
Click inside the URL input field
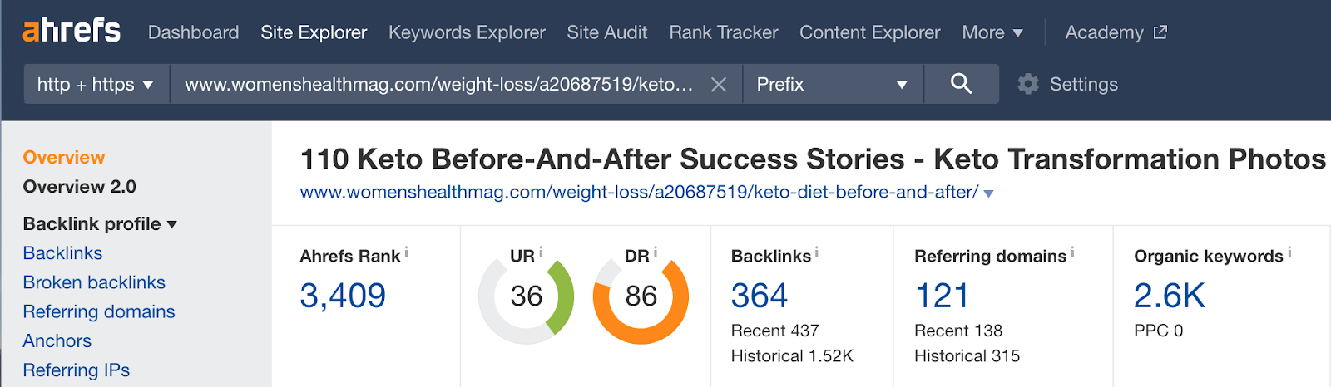[438, 84]
